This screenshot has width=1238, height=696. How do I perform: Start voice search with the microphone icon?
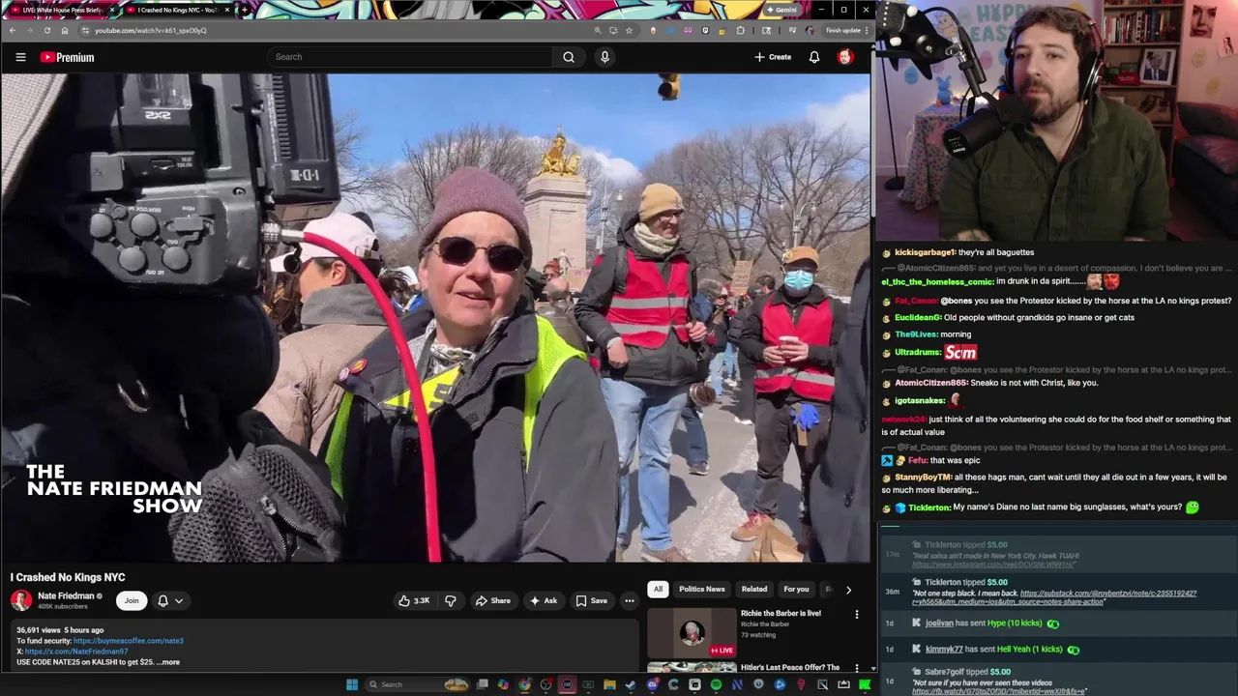pyautogui.click(x=604, y=57)
